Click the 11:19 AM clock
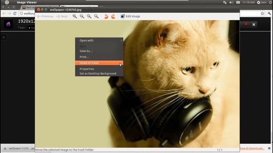 248,3
